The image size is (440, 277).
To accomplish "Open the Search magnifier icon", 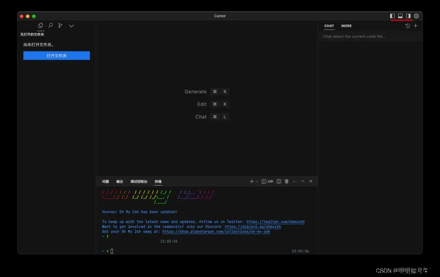I will coord(51,26).
